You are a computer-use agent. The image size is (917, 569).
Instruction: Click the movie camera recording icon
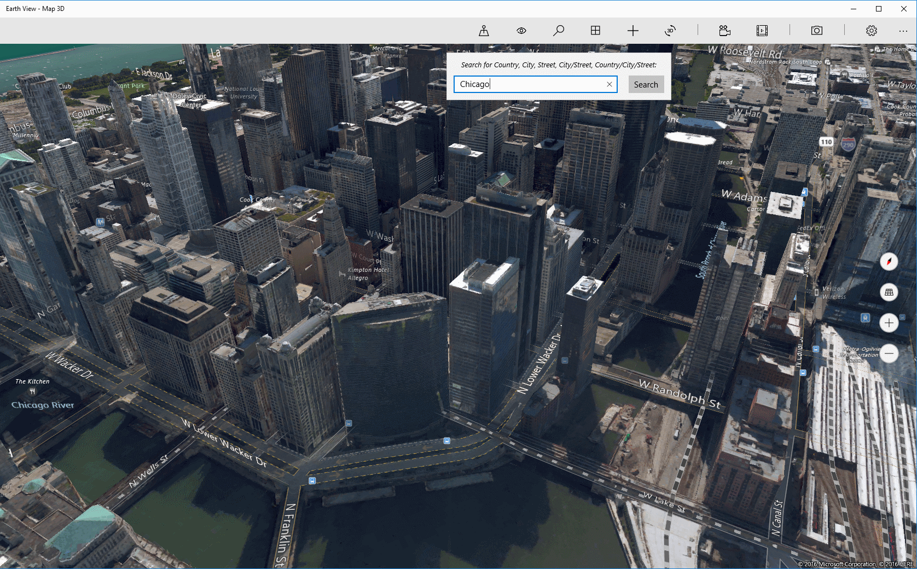pyautogui.click(x=725, y=31)
